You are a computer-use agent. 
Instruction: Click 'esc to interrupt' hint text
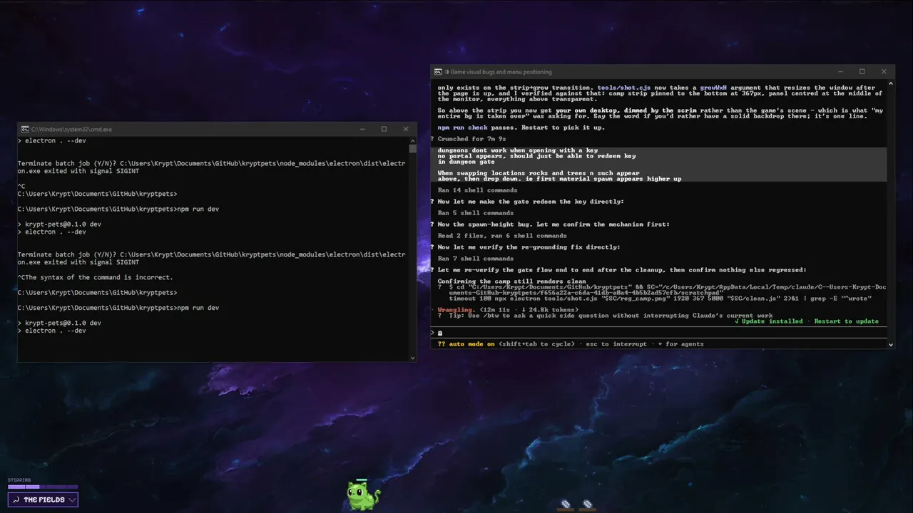616,344
